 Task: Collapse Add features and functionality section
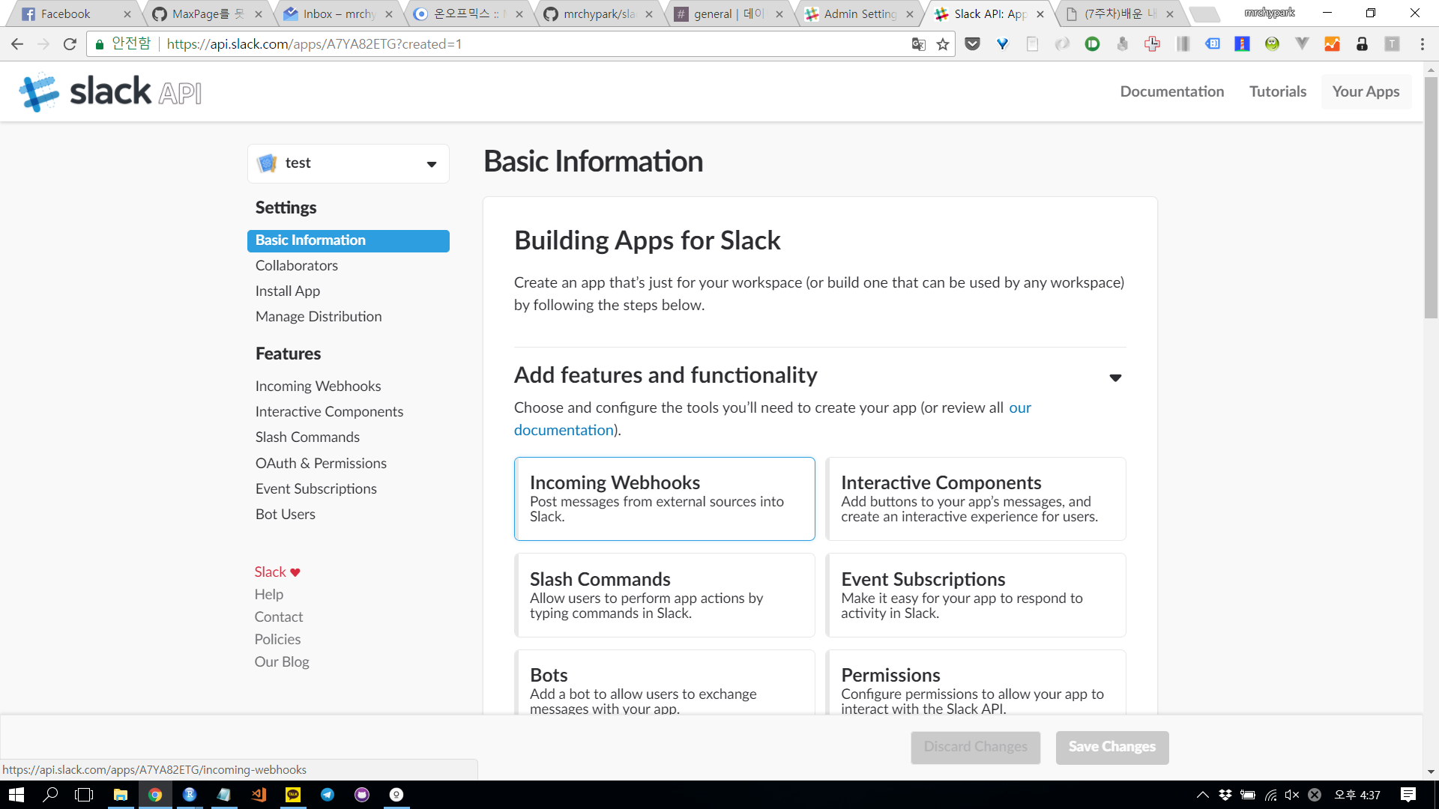click(1115, 377)
